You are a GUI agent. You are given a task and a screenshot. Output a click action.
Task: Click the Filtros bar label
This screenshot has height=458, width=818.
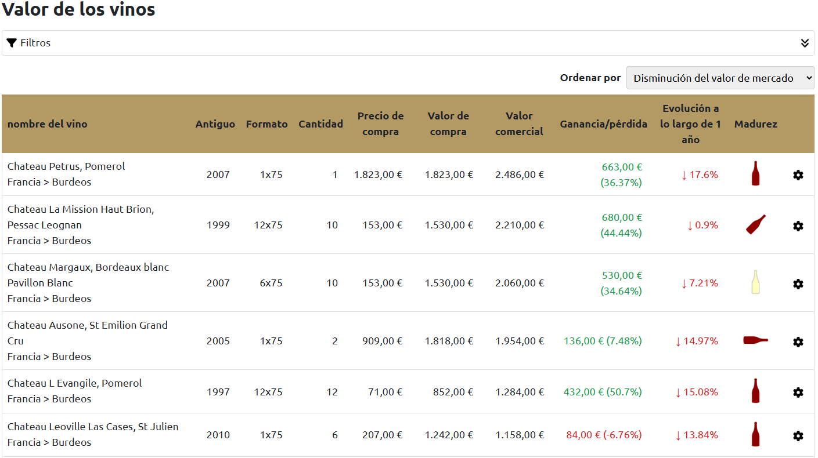point(35,43)
